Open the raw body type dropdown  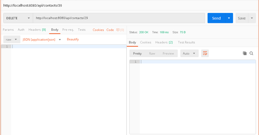click(x=12, y=39)
